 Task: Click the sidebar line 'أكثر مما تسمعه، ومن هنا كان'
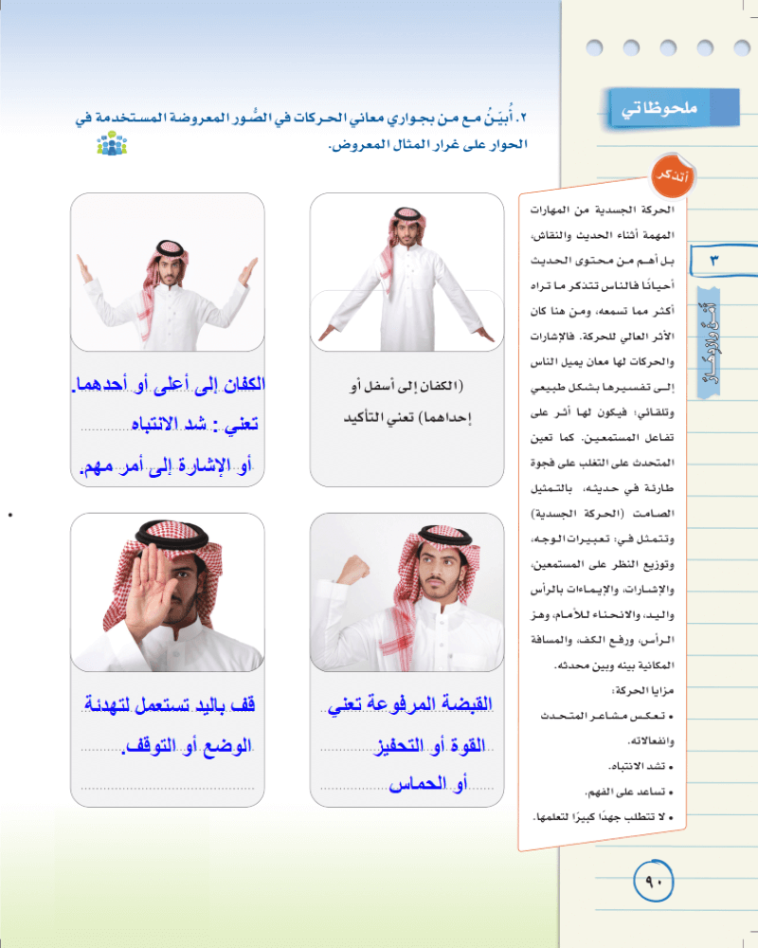(x=602, y=311)
